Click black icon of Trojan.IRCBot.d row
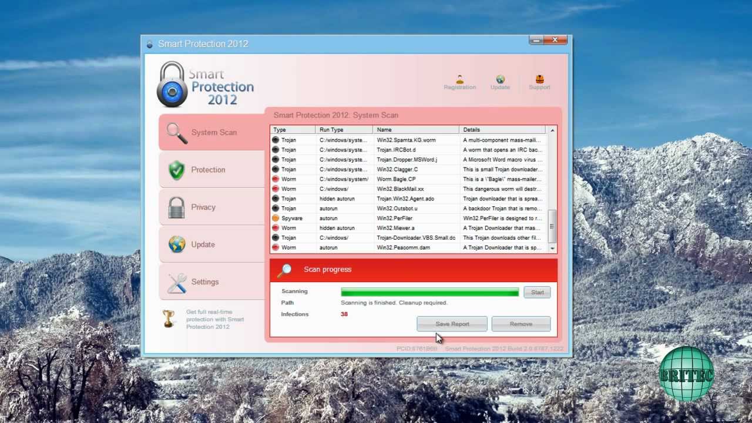752x423 pixels. pos(275,150)
